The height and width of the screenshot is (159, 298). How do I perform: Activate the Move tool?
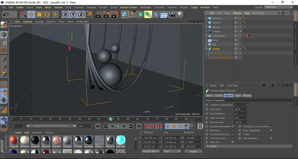pyautogui.click(x=31, y=14)
